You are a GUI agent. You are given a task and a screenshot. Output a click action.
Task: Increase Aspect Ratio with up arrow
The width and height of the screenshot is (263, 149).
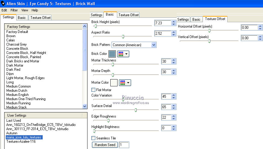tap(174, 32)
